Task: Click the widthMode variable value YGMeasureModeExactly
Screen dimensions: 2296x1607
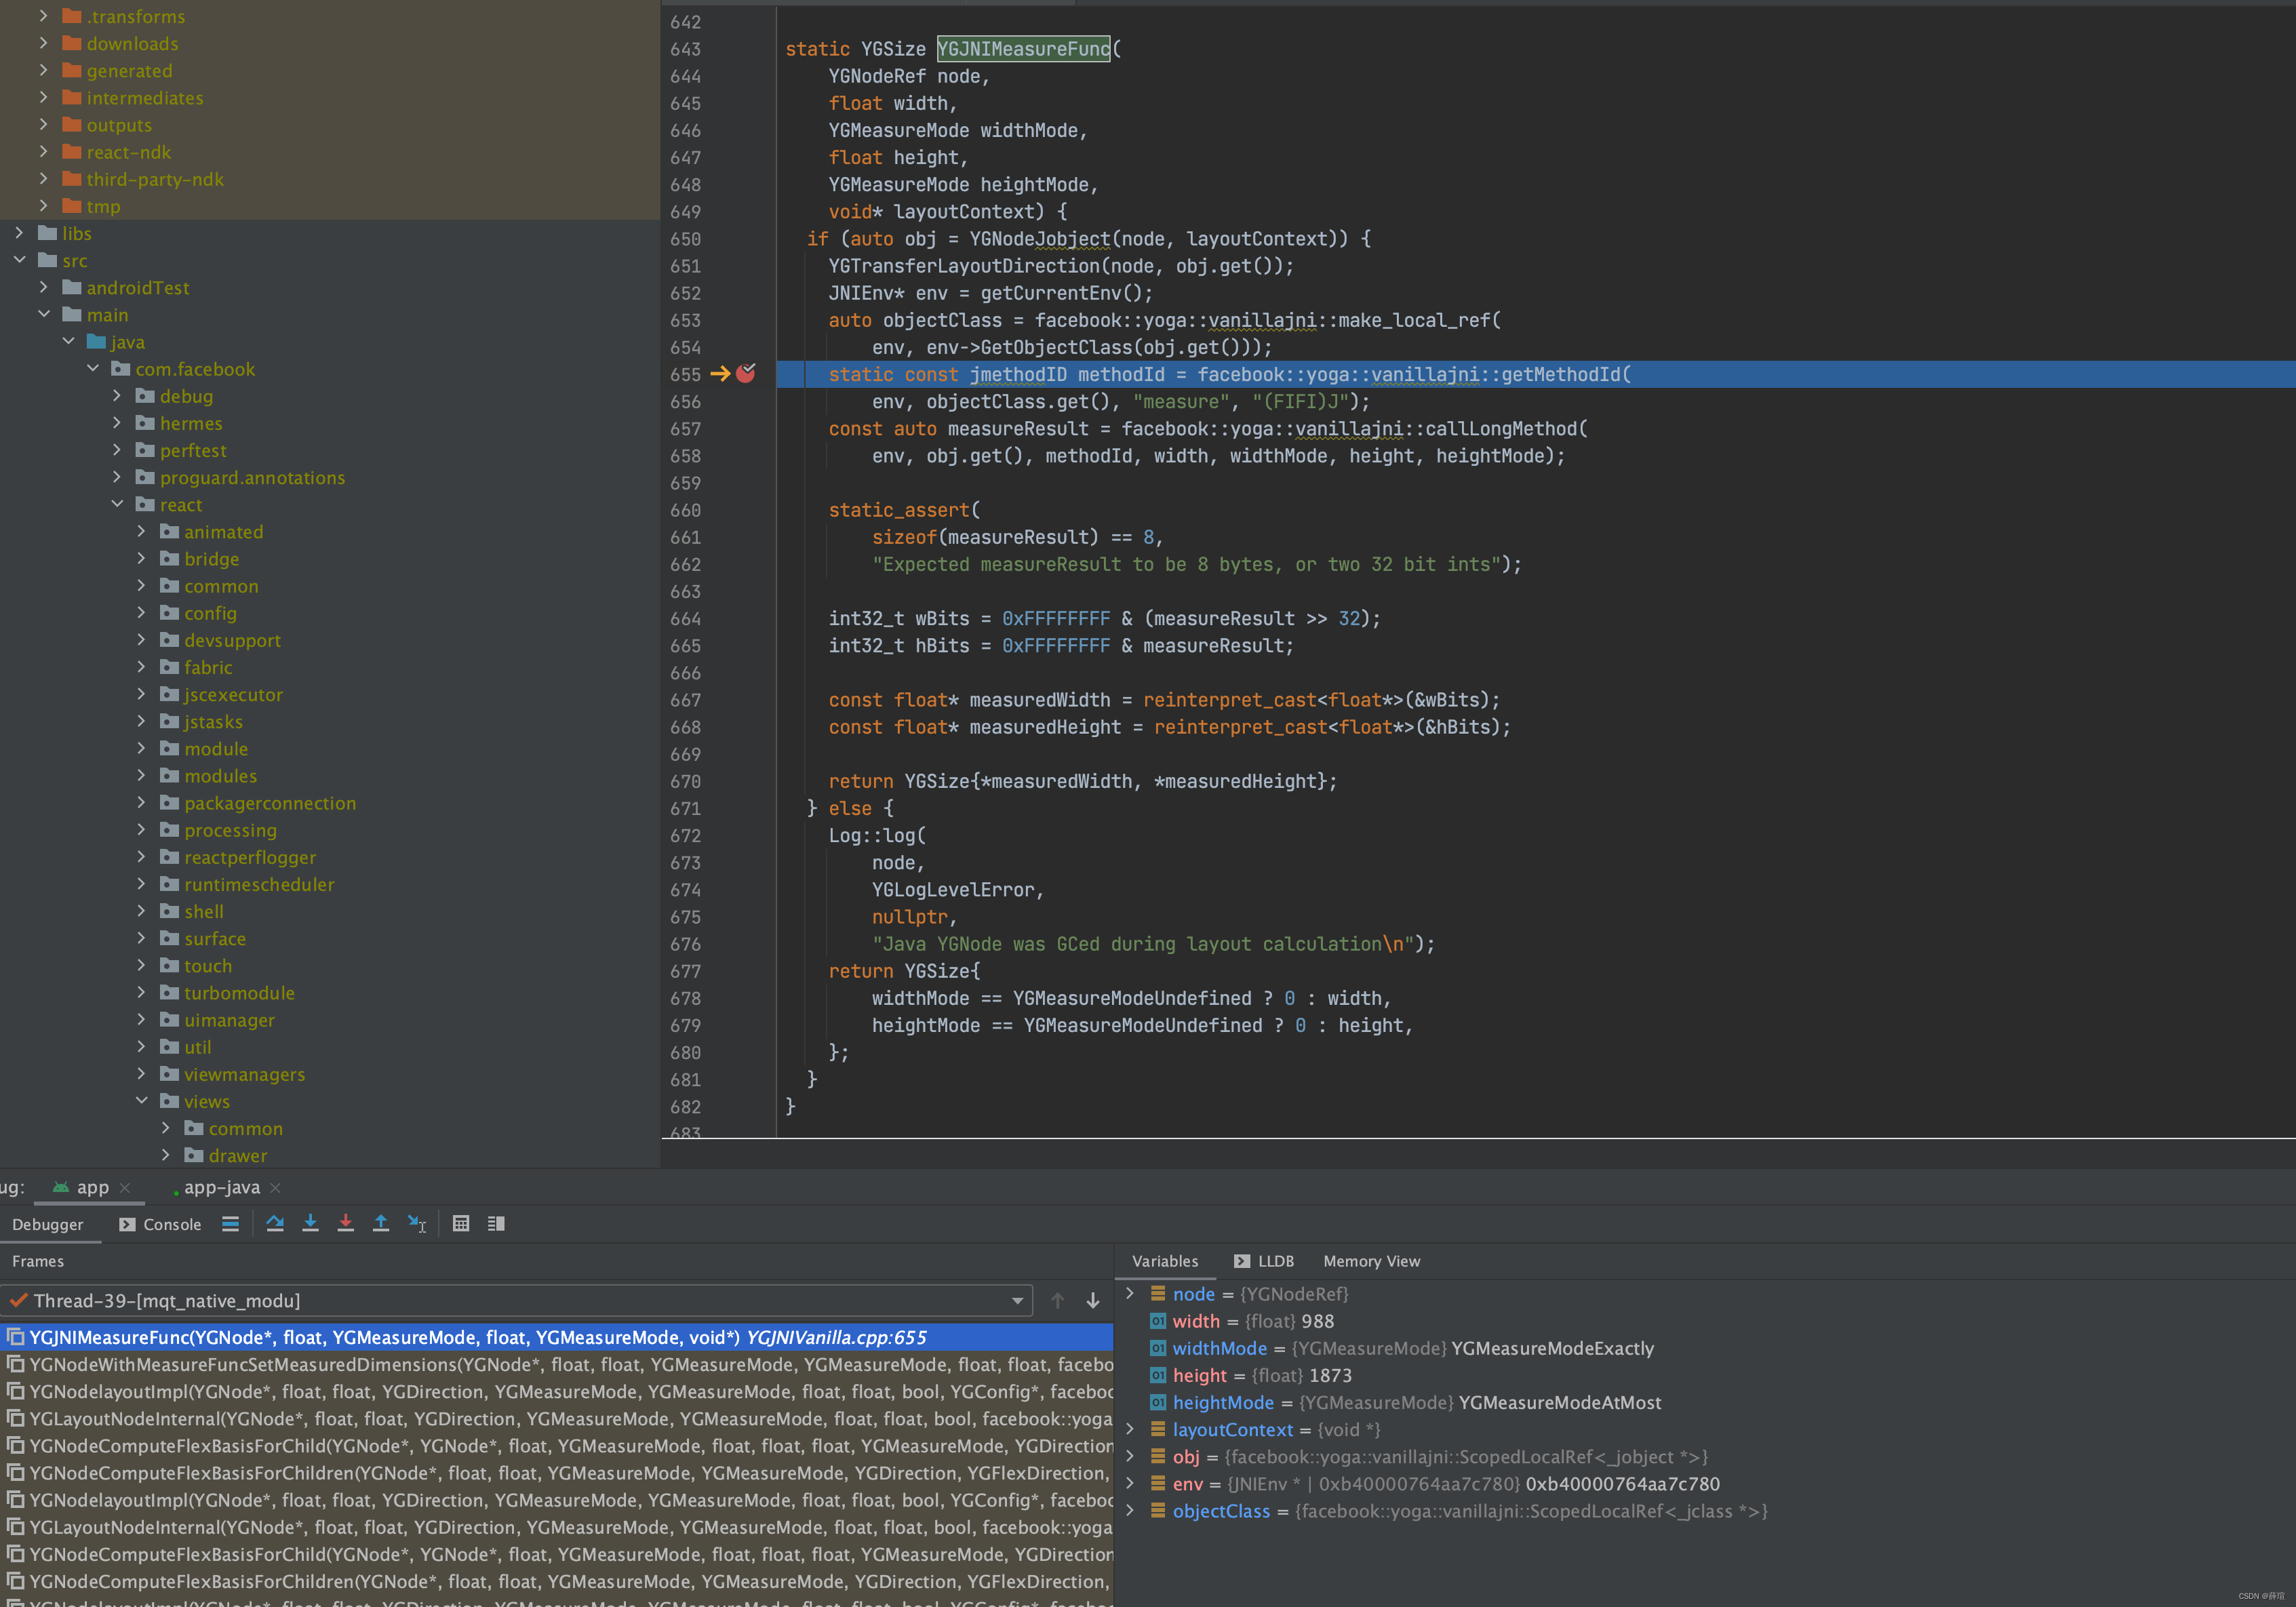Action: tap(1552, 1349)
